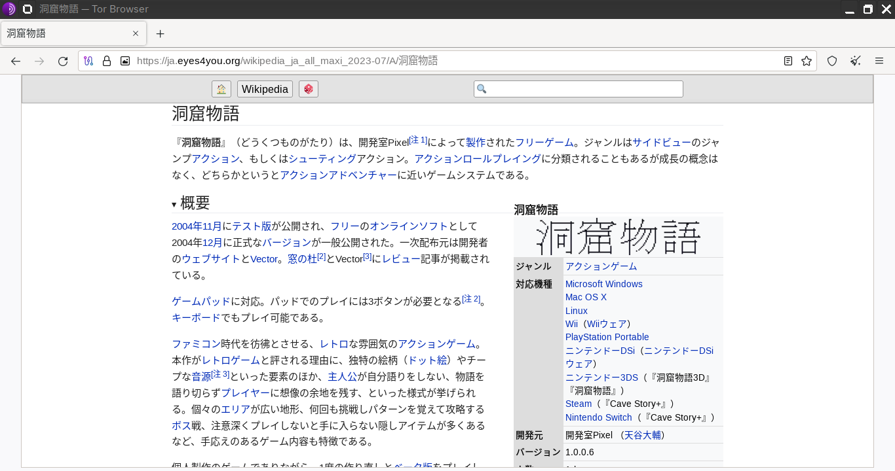The image size is (895, 471).
Task: Open the 製作 link
Action: 476,142
